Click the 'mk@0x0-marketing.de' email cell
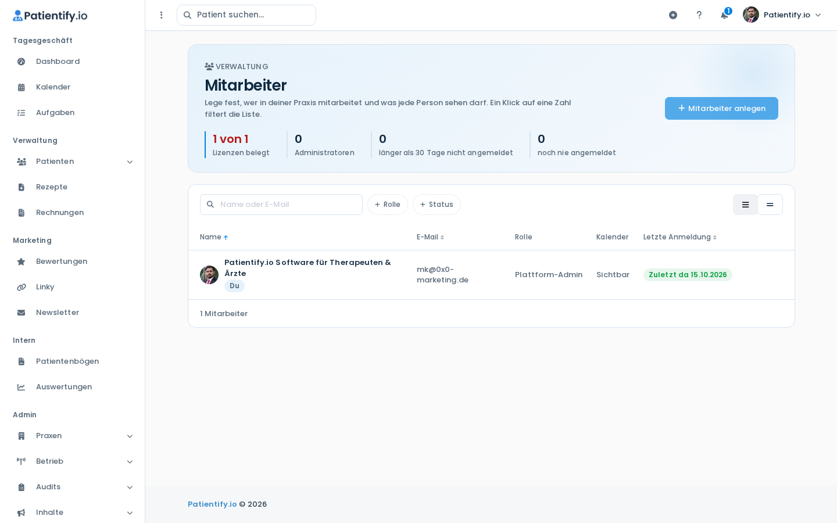Image resolution: width=837 pixels, height=523 pixels. coord(442,275)
